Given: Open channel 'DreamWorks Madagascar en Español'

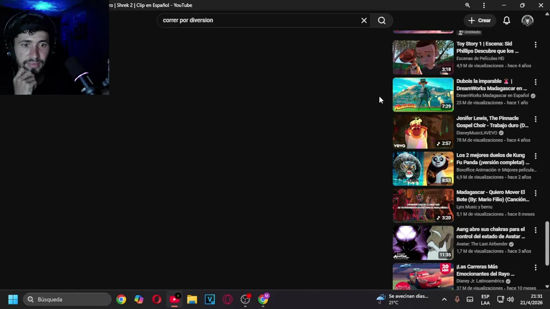Looking at the screenshot, I should coord(492,96).
